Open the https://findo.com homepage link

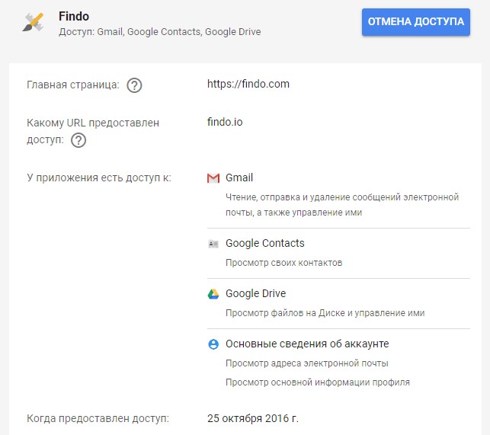248,84
